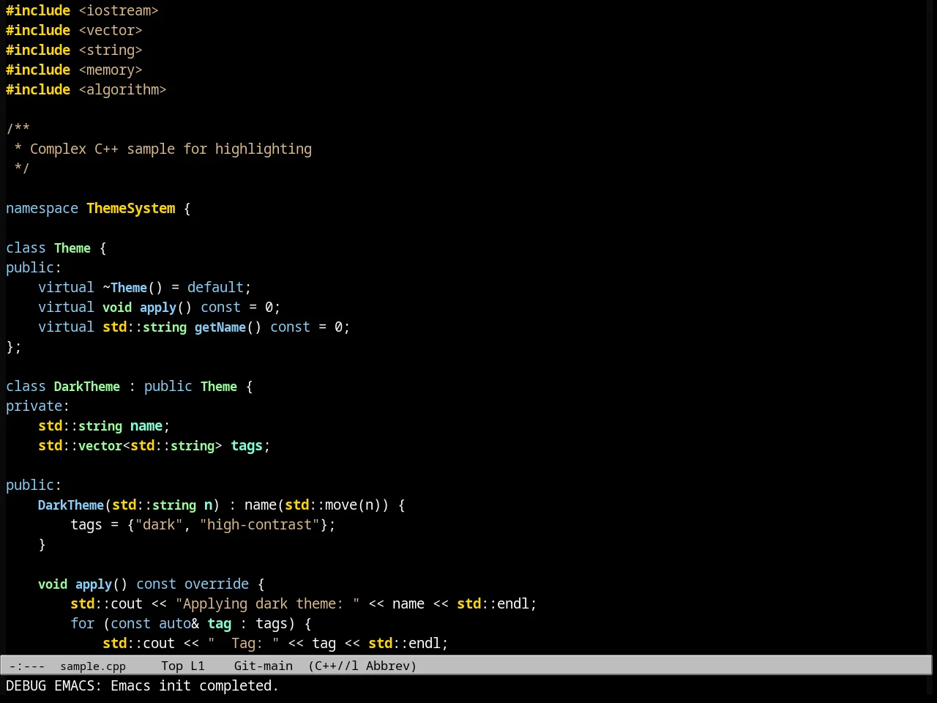The height and width of the screenshot is (703, 937).
Task: Click the sample.cpp buffer name in mode line
Action: [x=93, y=666]
